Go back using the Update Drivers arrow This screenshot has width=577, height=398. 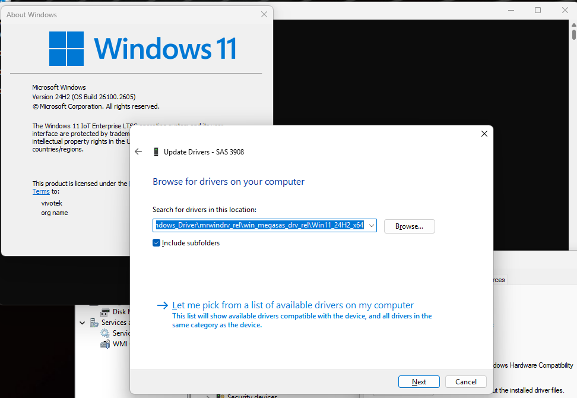138,151
